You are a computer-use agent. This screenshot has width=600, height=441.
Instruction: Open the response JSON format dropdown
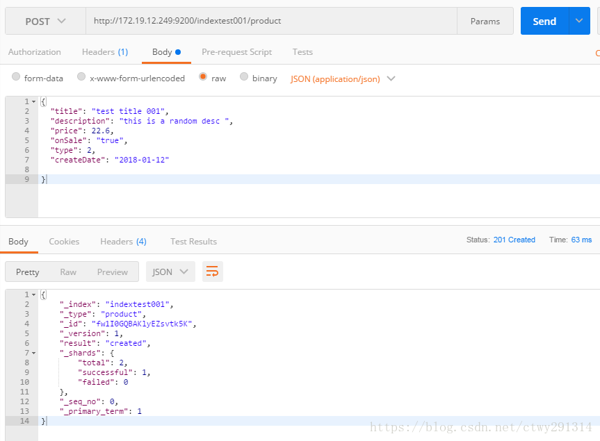170,272
